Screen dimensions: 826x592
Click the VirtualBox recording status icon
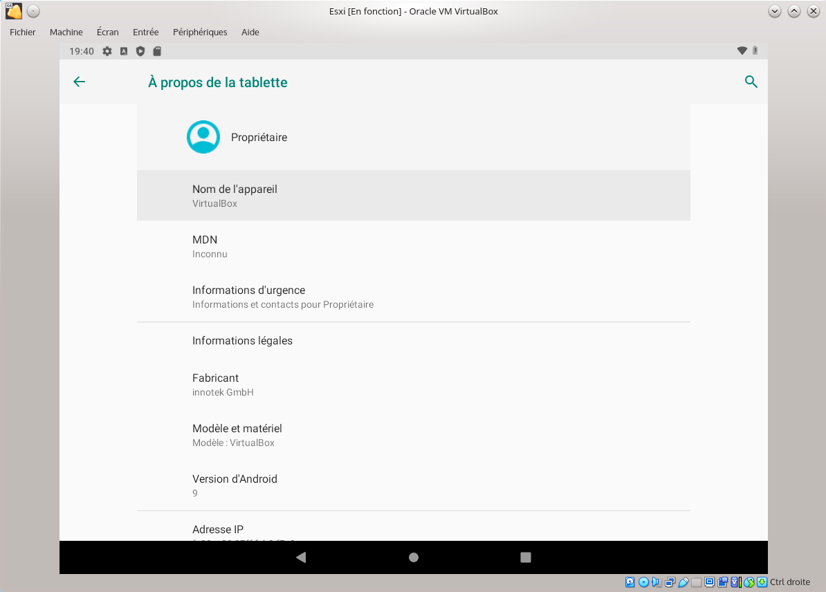[x=723, y=582]
